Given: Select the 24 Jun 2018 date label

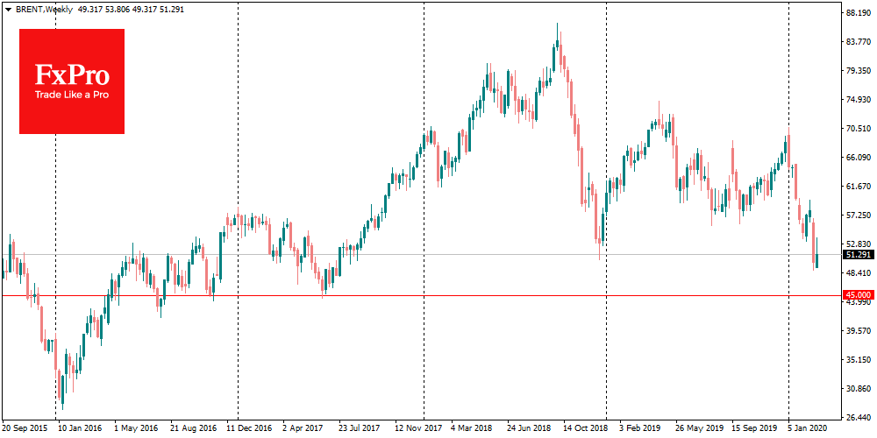Looking at the screenshot, I should pyautogui.click(x=529, y=429).
